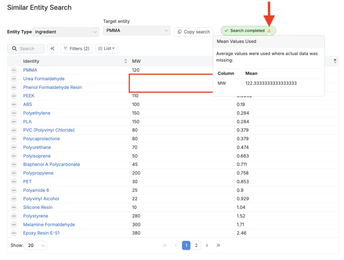This screenshot has width=344, height=260.
Task: Open the Bisphenol A Polycarbonate entity
Action: pyautogui.click(x=51, y=165)
